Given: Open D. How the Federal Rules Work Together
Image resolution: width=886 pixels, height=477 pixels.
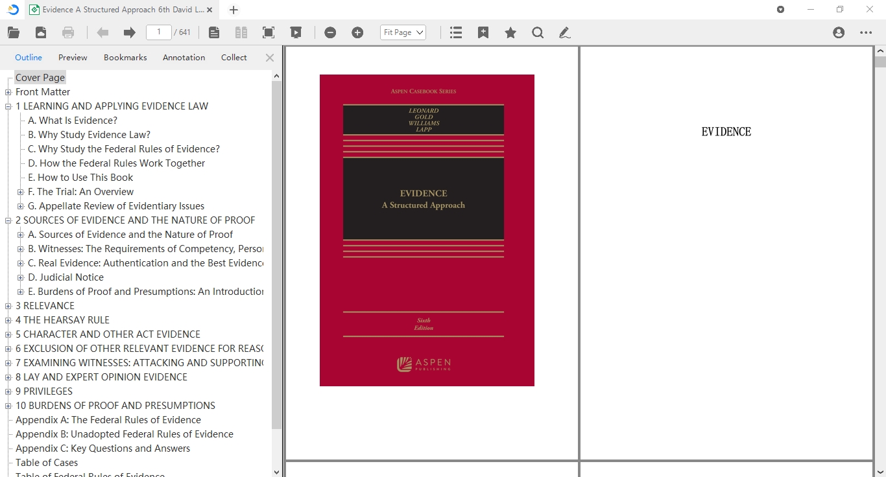Looking at the screenshot, I should (x=116, y=163).
